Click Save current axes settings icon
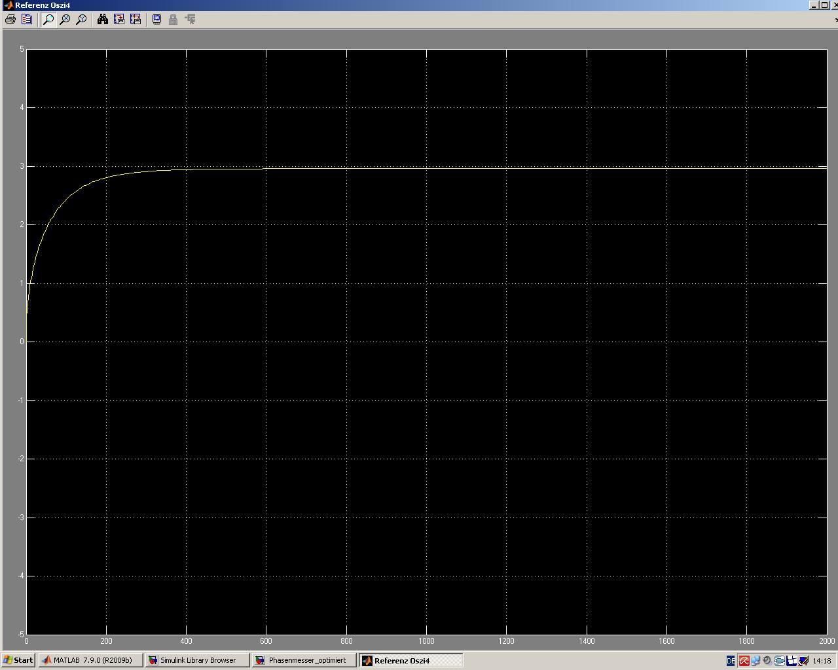The width and height of the screenshot is (838, 670). tap(119, 20)
